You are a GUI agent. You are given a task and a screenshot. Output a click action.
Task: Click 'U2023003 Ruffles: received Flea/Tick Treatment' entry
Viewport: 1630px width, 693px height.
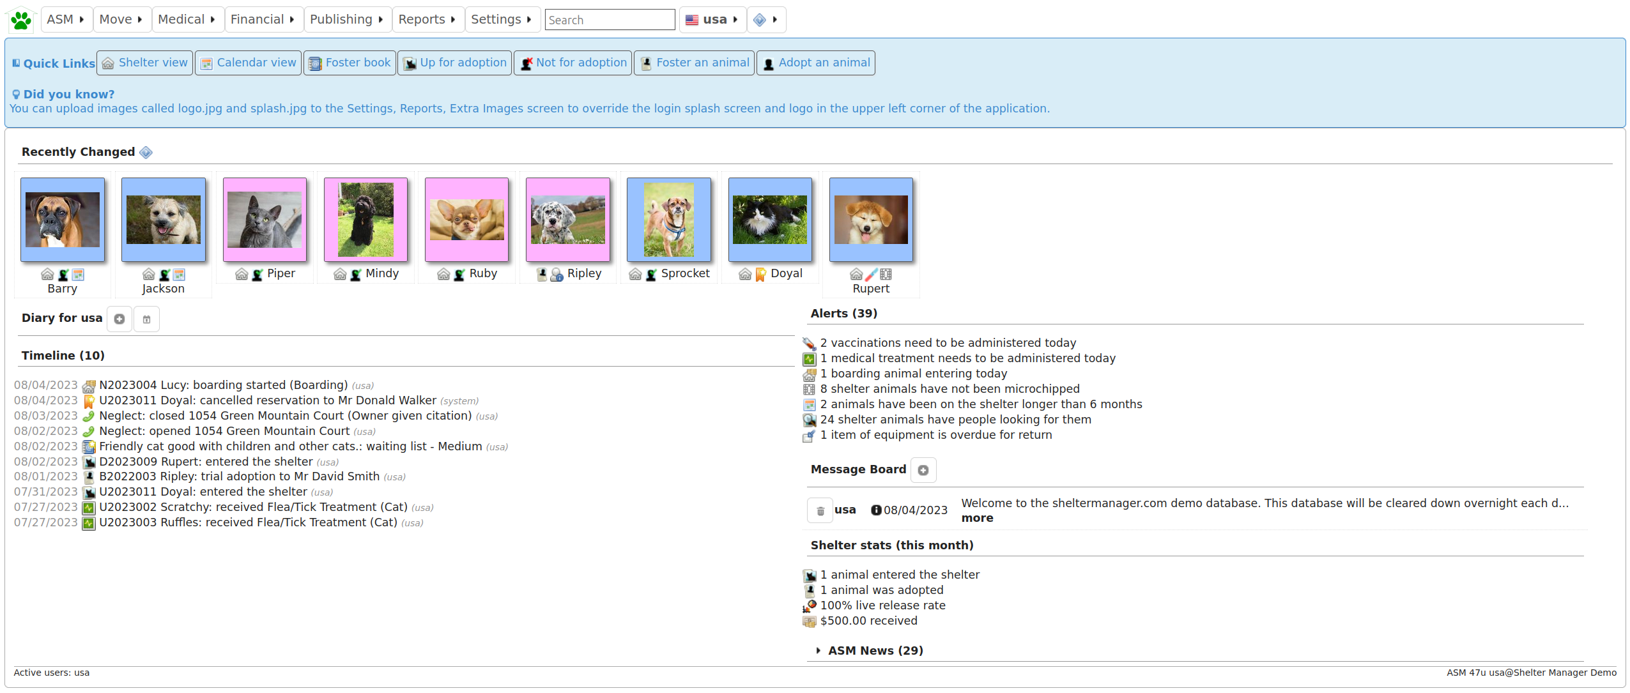(x=248, y=523)
